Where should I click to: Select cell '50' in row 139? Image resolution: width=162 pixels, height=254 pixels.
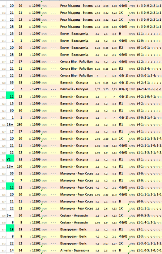coord(20,216)
